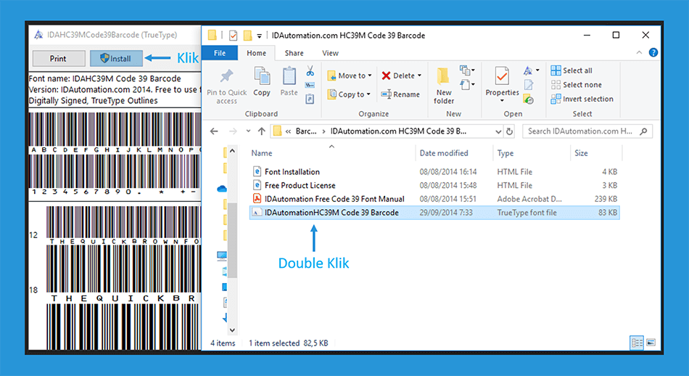Click the This PC icon in sidebar

222,256
